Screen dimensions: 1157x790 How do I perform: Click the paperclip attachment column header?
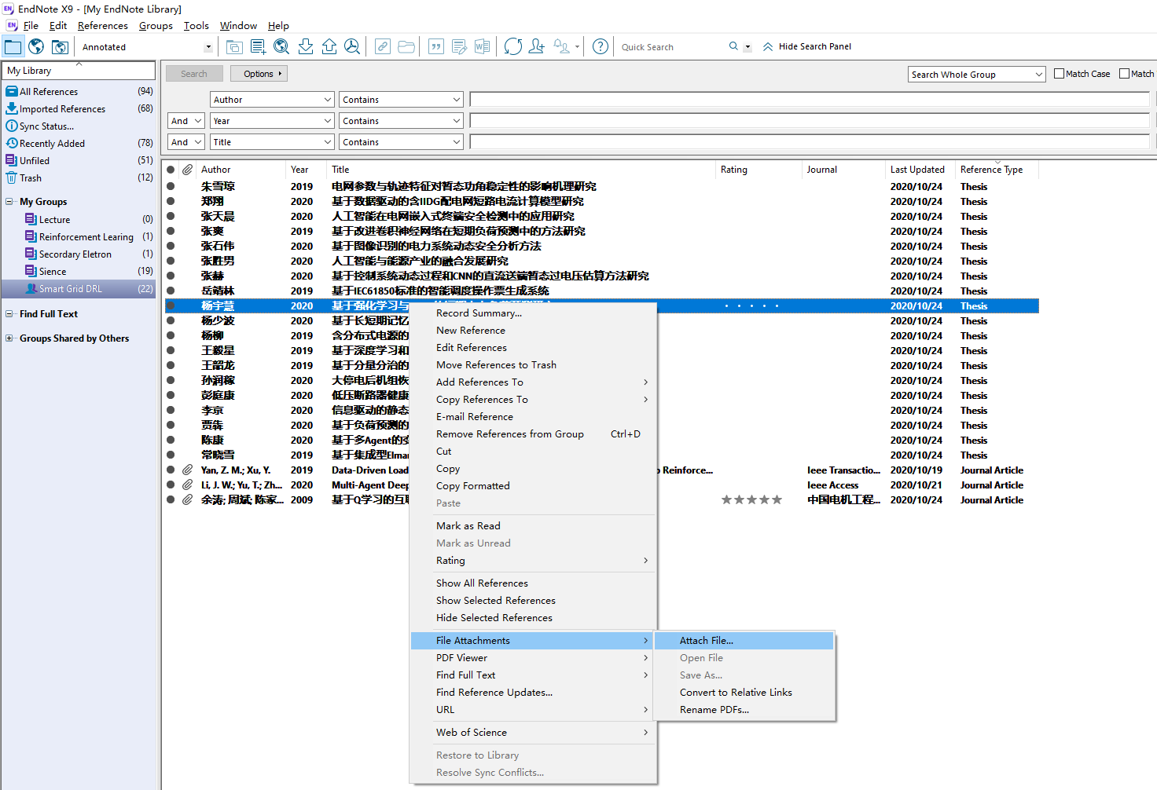187,170
